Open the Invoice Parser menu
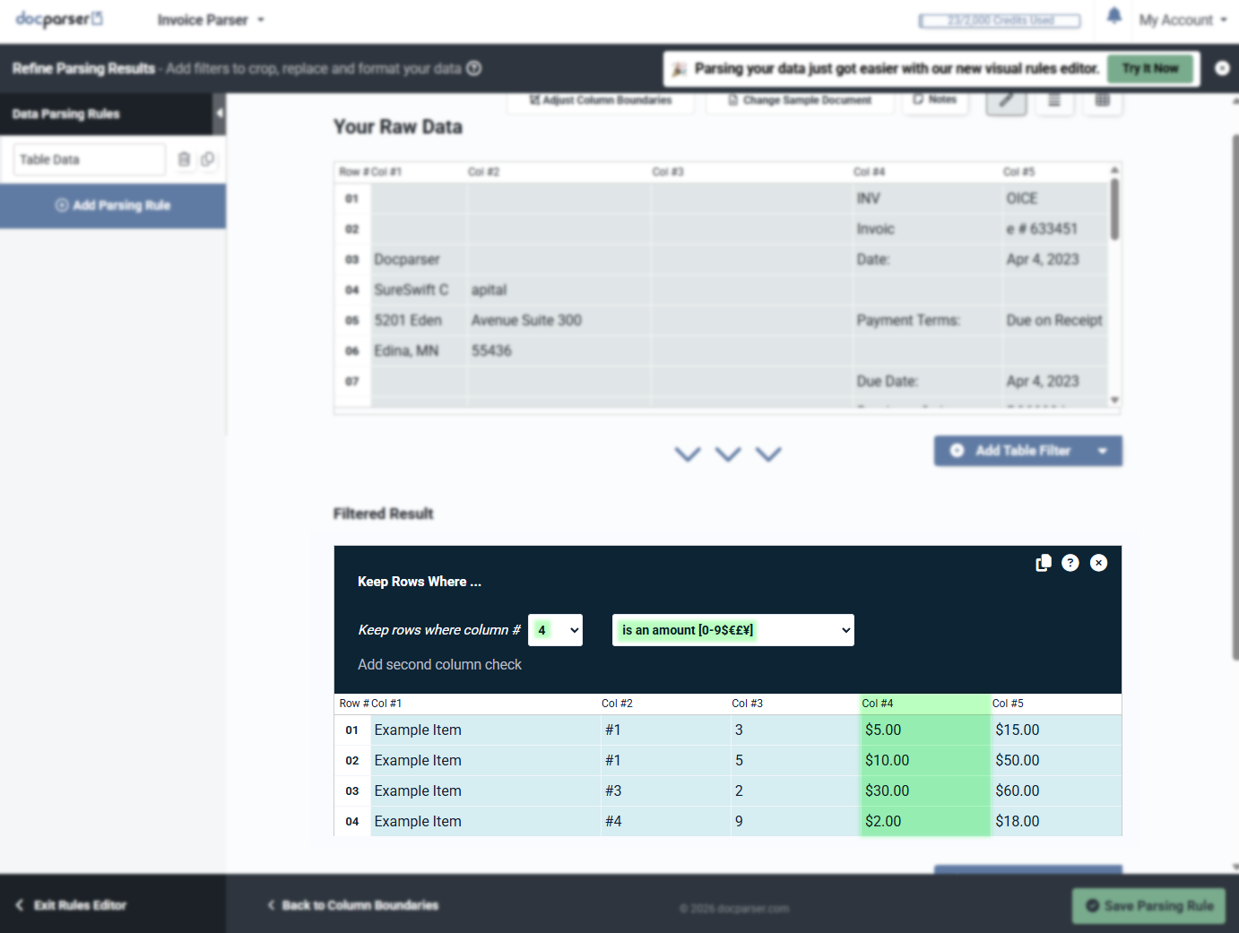The width and height of the screenshot is (1239, 933). pos(211,20)
